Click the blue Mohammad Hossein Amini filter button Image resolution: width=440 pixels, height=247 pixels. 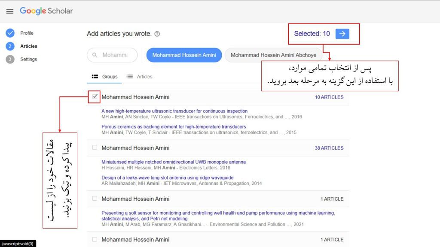point(184,55)
